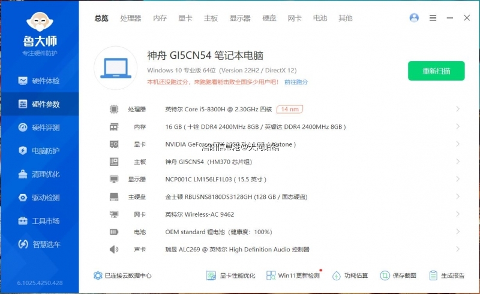Viewport: 480px width, 294px height.
Task: Click the 英特尔 Wireless-AC 9462 text
Action: pyautogui.click(x=200, y=214)
